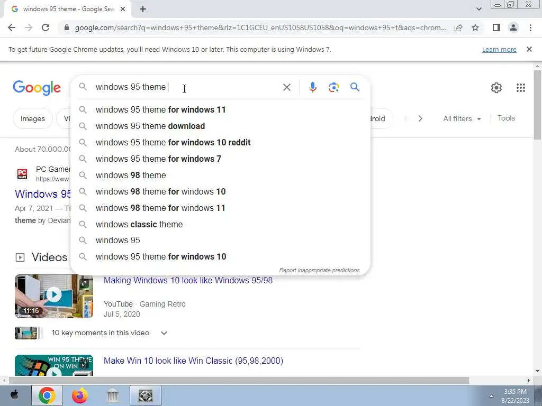Open the tab search chevron
This screenshot has width=542, height=406.
pos(478,10)
